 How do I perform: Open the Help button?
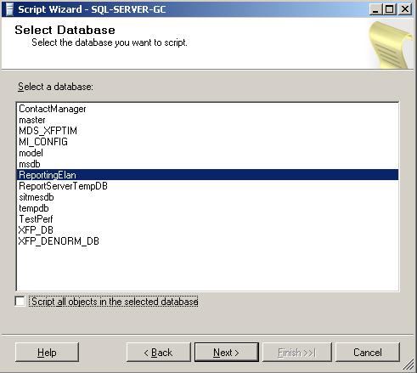click(x=47, y=353)
